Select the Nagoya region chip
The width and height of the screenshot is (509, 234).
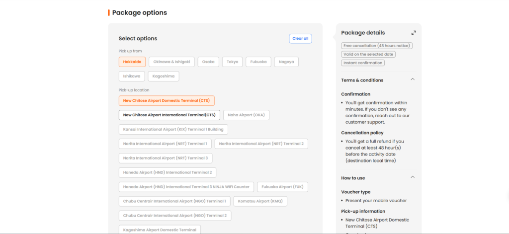[286, 62]
